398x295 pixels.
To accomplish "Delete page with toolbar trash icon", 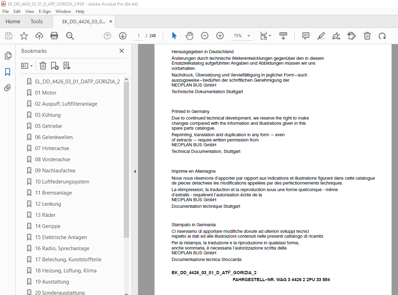I will click(367, 36).
